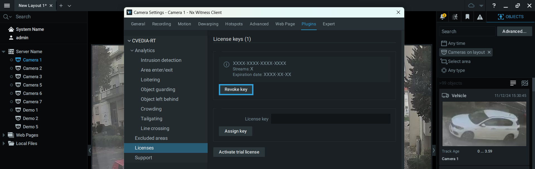Screen dimensions: 535x169
Task: Click the Local Files folder icon
Action: coord(11,143)
